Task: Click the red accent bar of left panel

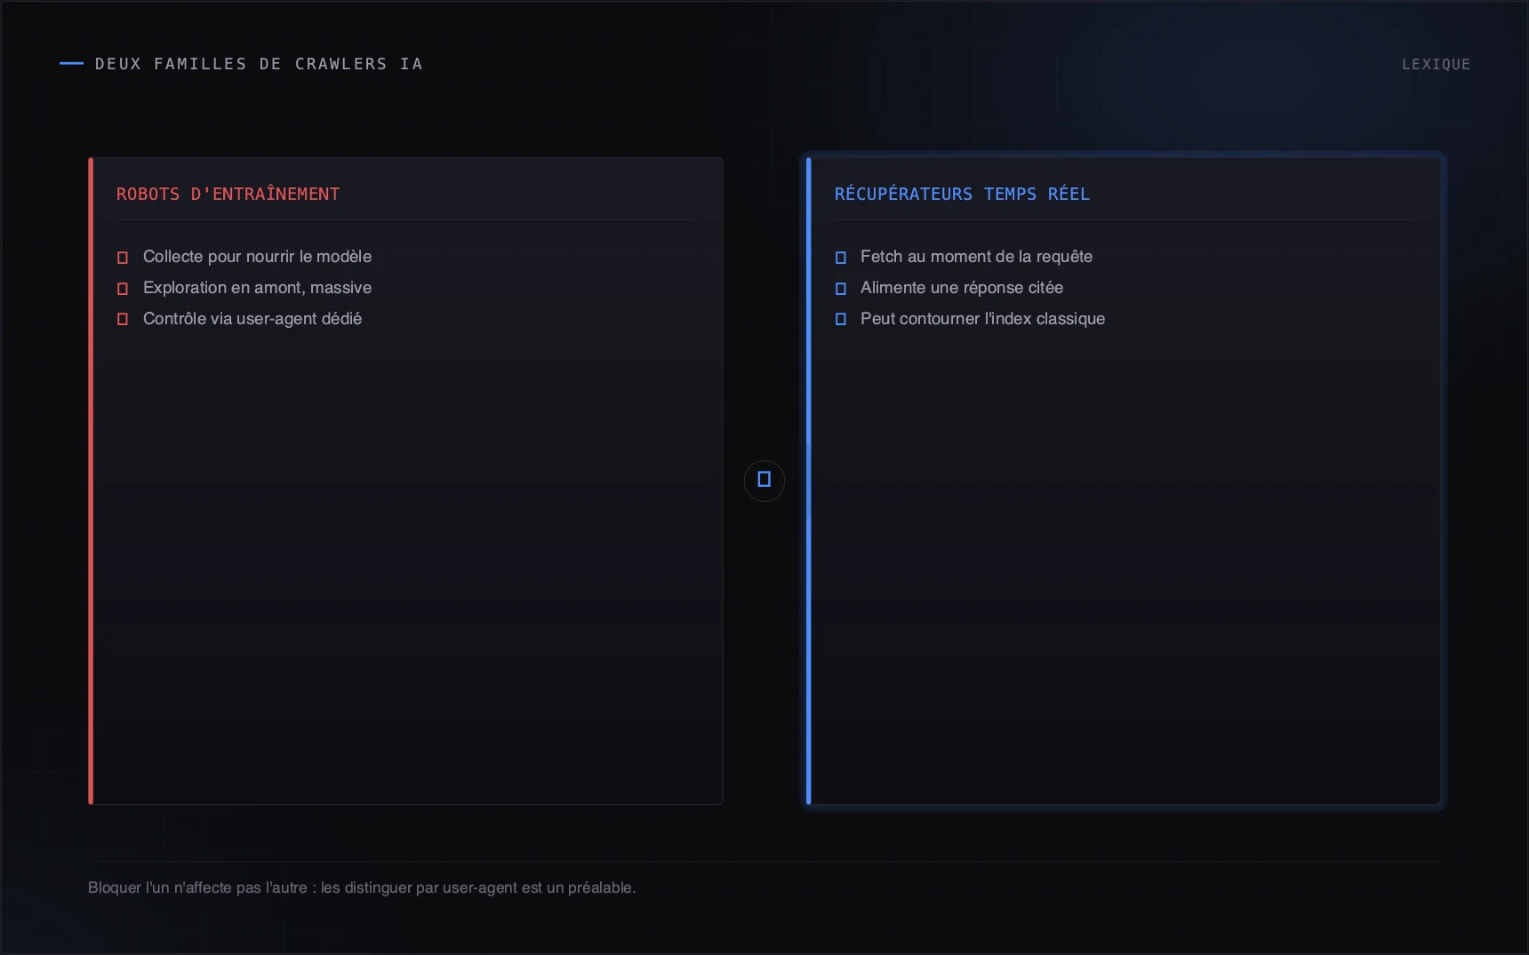Action: 91,481
